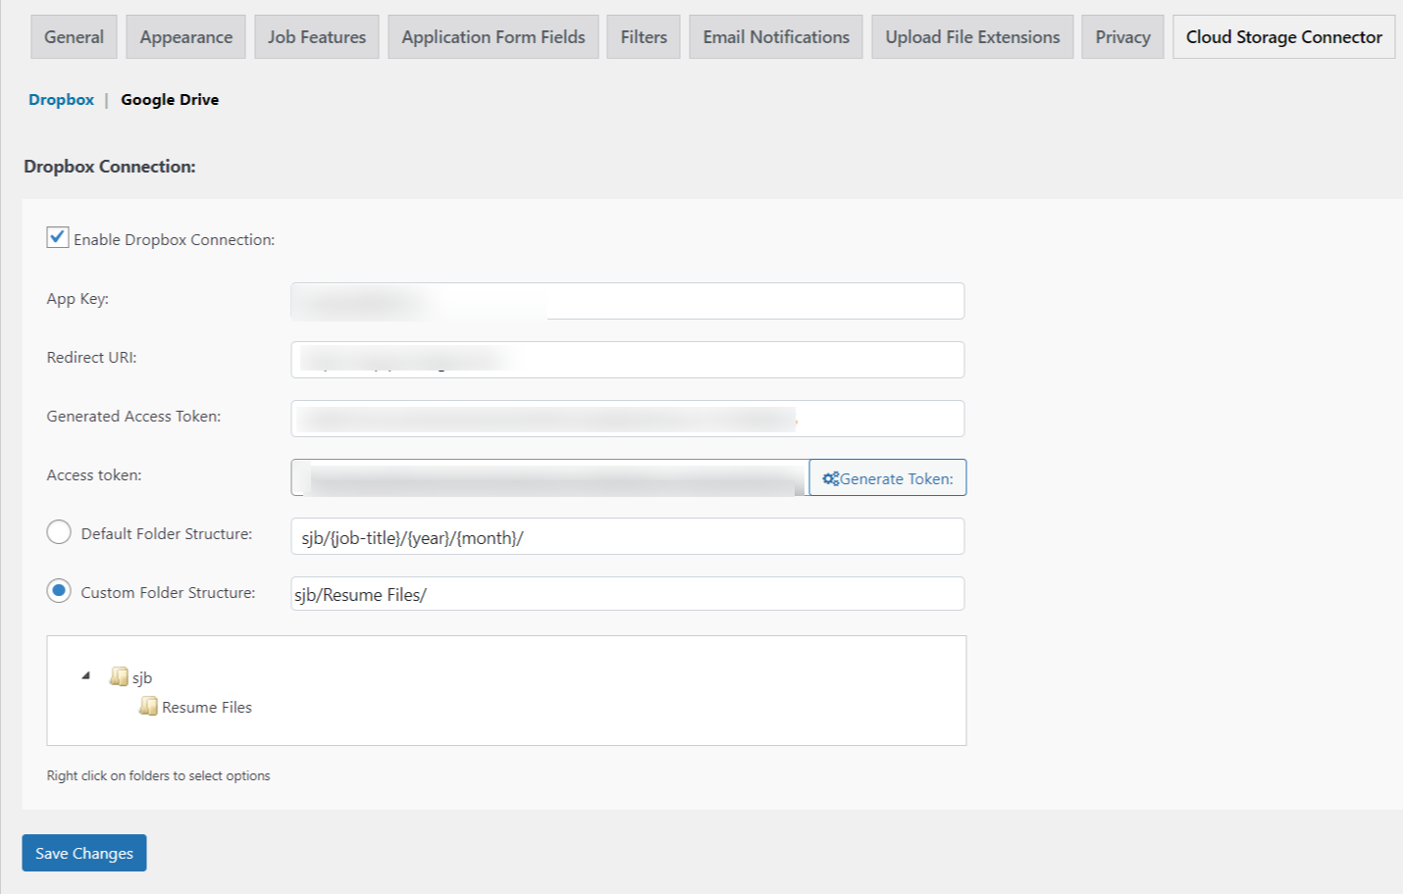Click the Generate Token button
1403x894 pixels.
(x=887, y=478)
